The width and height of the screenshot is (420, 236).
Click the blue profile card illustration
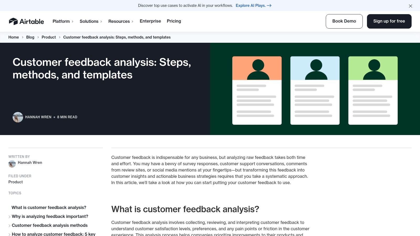tap(315, 90)
